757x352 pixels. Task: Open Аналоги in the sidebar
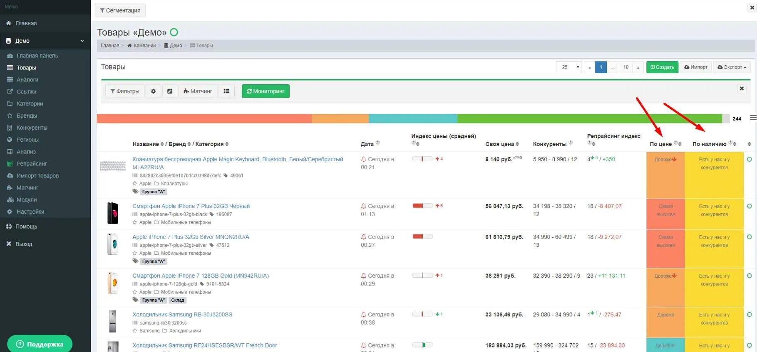click(x=27, y=79)
